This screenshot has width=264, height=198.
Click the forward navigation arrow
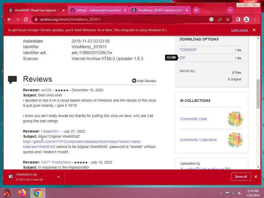18,19
